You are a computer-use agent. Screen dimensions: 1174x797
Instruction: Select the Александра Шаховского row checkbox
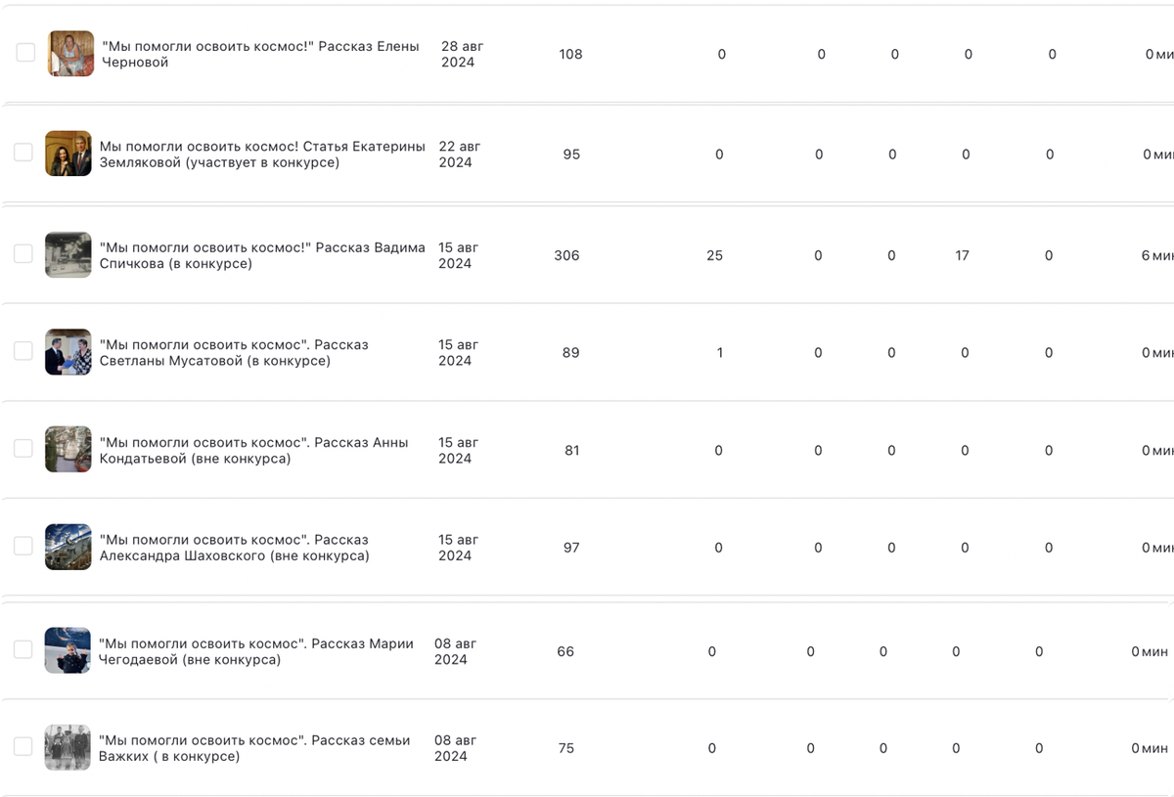(23, 546)
